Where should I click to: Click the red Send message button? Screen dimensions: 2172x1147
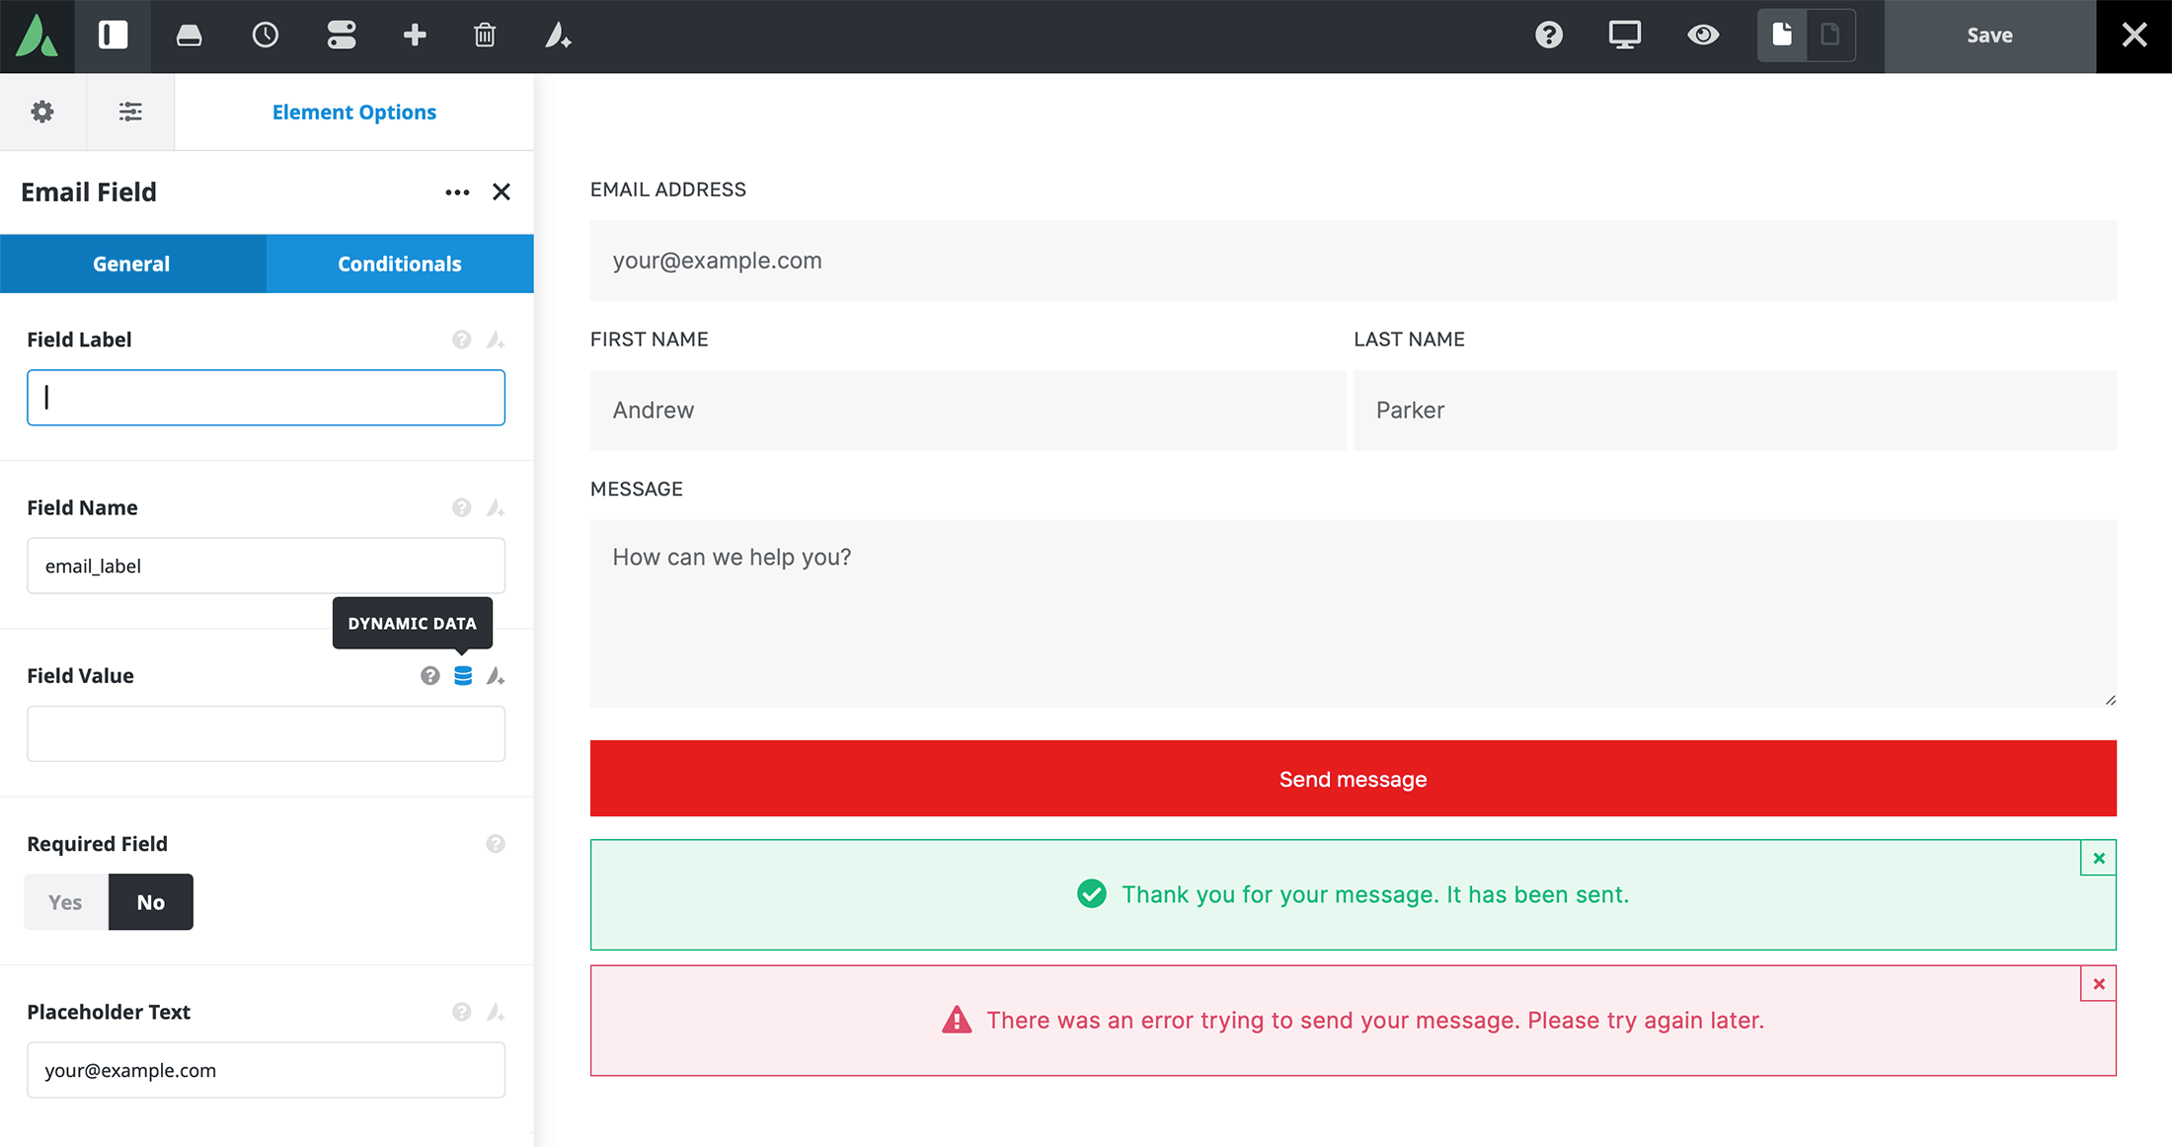coord(1353,779)
